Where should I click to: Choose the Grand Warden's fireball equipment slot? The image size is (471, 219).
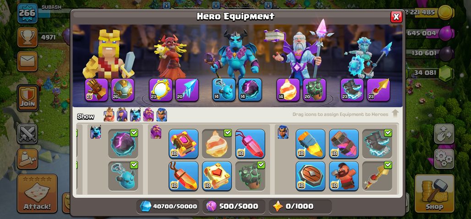coord(288,90)
